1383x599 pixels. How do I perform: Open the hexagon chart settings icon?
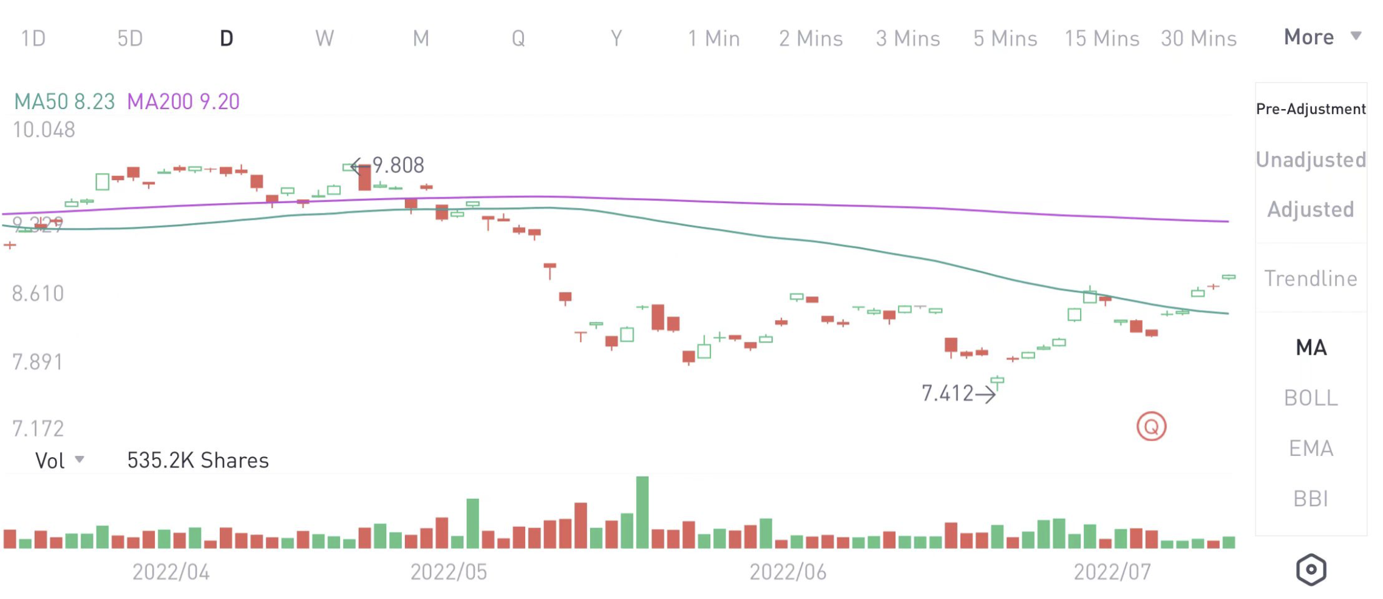pos(1311,570)
